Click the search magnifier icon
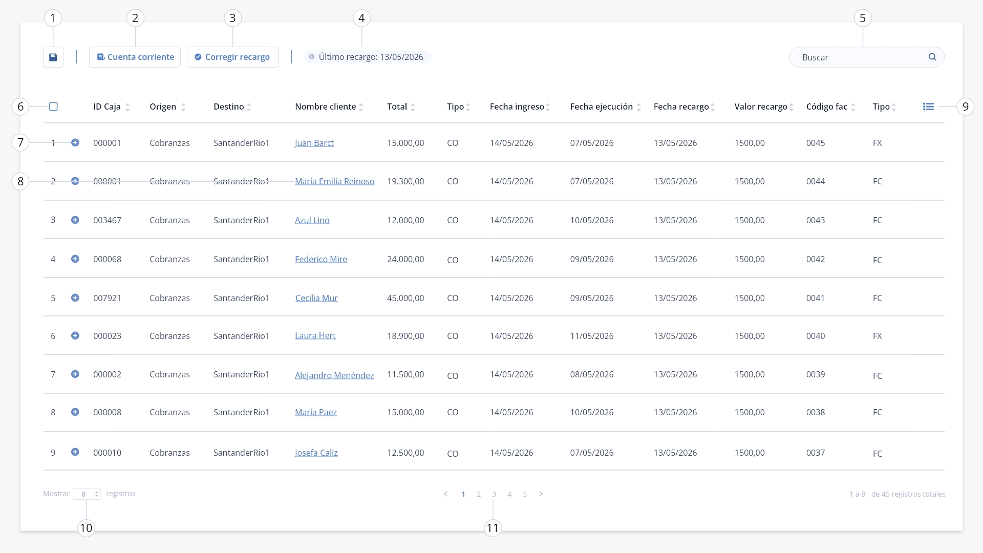This screenshot has width=983, height=553. pos(932,57)
